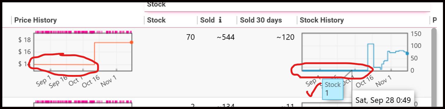
Task: Sort by the Price History column header
Action: pos(35,20)
